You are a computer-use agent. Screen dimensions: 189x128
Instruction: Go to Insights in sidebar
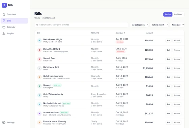tap(15, 33)
